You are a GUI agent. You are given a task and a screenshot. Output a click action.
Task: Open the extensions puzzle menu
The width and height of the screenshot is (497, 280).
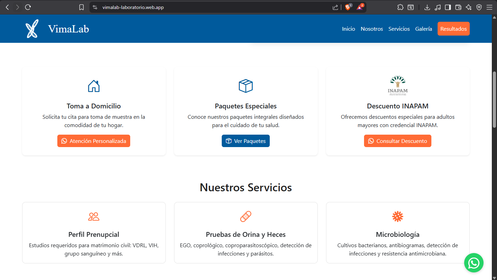pyautogui.click(x=400, y=7)
